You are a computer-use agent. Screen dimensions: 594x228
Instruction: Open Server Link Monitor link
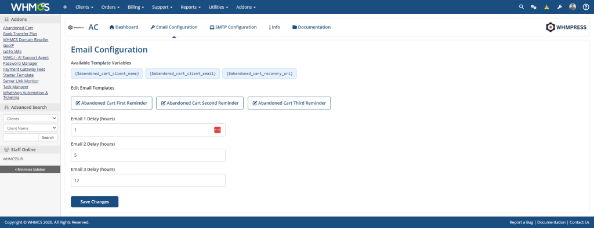coord(21,81)
